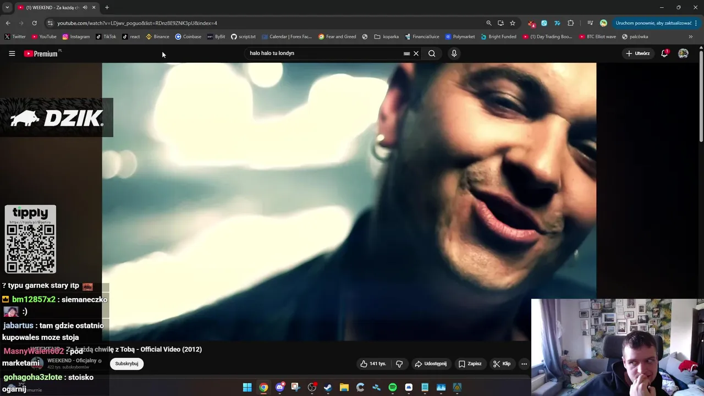Image resolution: width=704 pixels, height=396 pixels.
Task: Click the browser address bar URL
Action: tap(137, 23)
